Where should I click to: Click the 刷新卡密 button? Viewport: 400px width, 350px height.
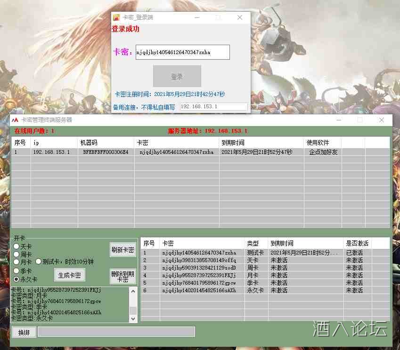coord(122,250)
